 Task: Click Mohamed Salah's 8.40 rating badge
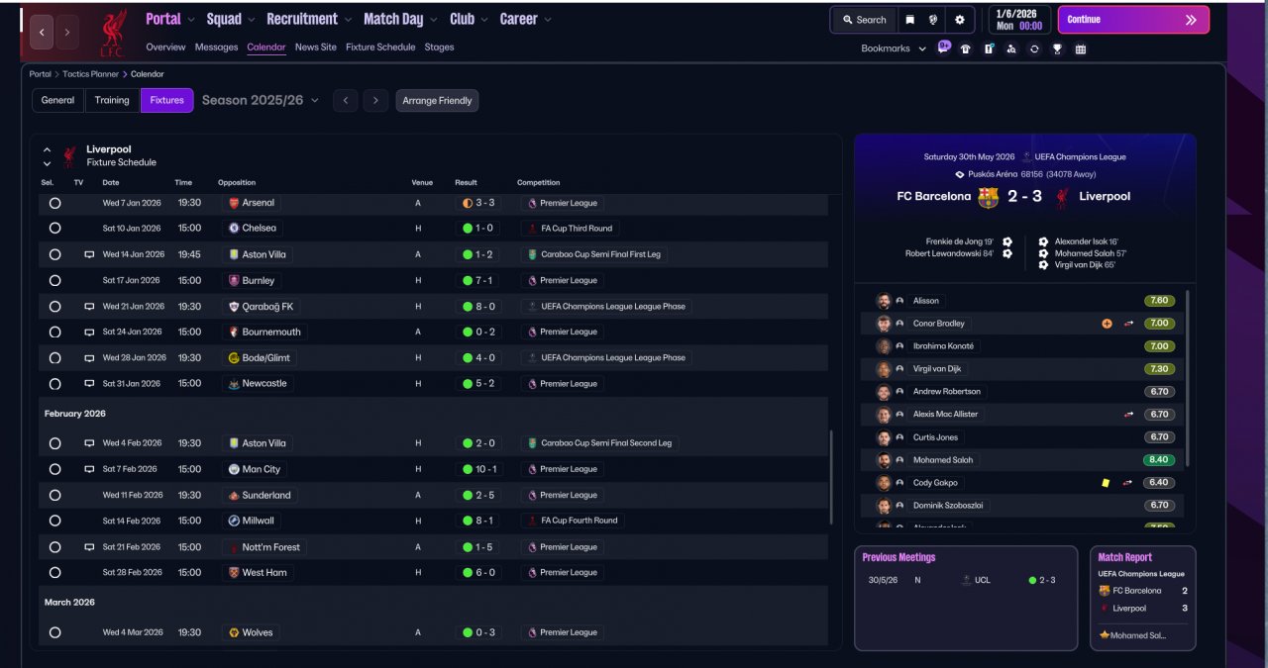pyautogui.click(x=1159, y=460)
